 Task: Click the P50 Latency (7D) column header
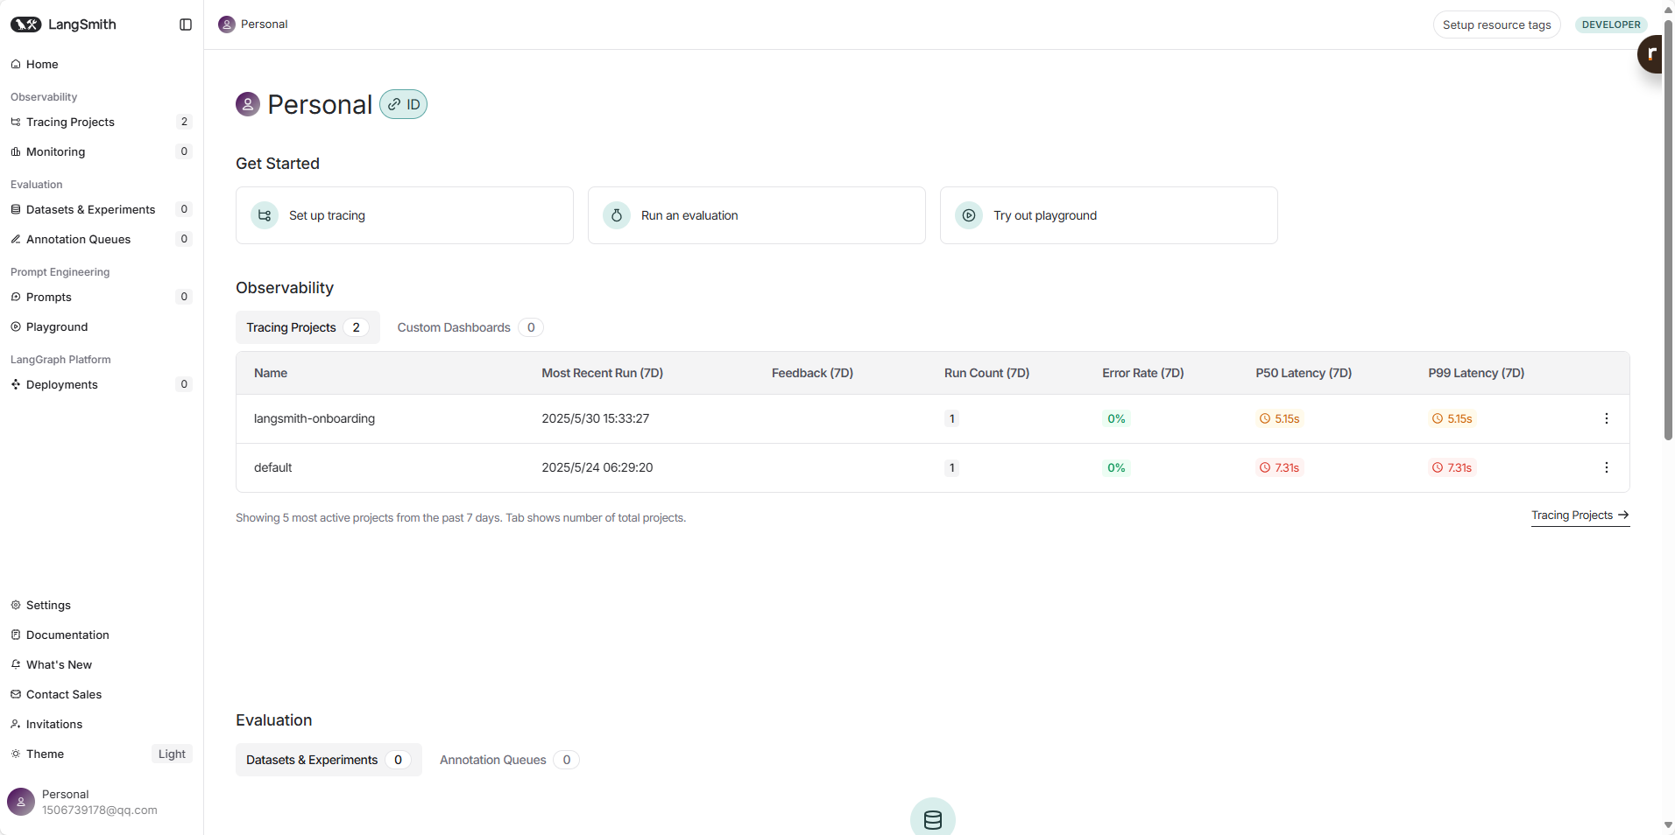point(1304,373)
